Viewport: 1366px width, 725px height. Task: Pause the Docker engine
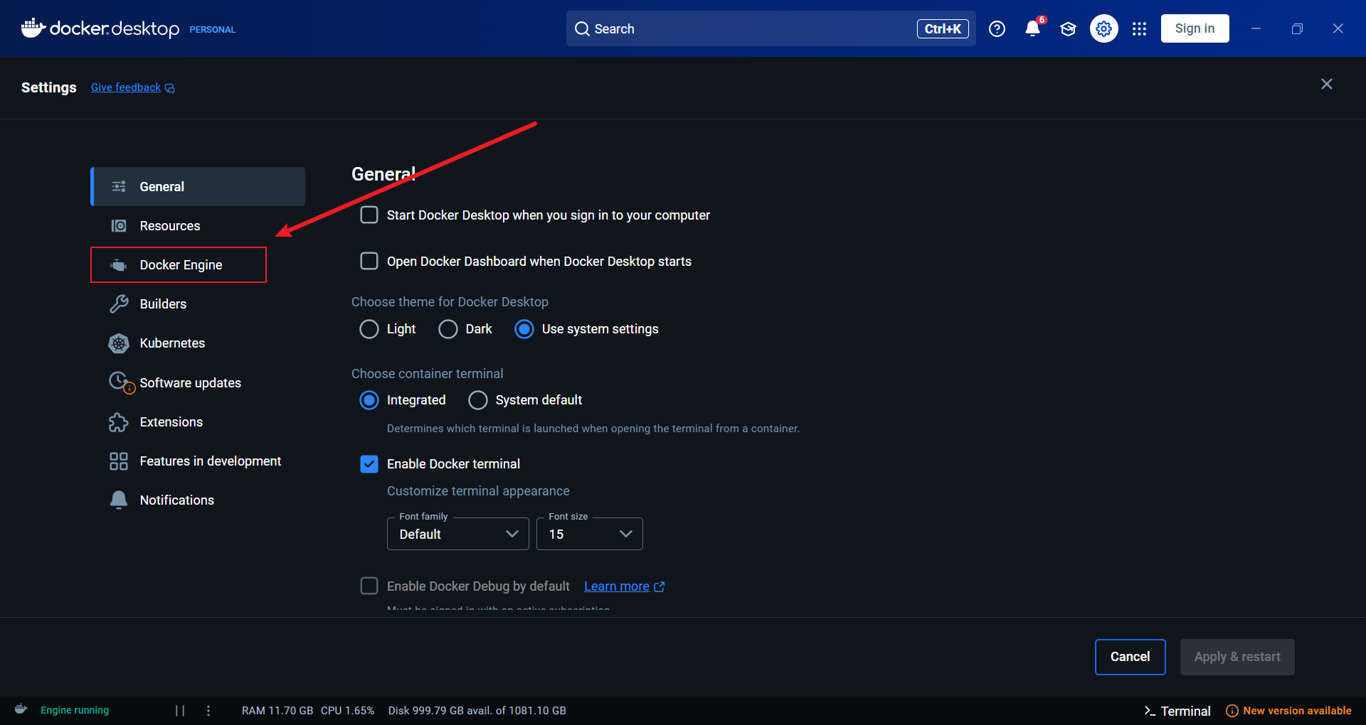pos(180,711)
